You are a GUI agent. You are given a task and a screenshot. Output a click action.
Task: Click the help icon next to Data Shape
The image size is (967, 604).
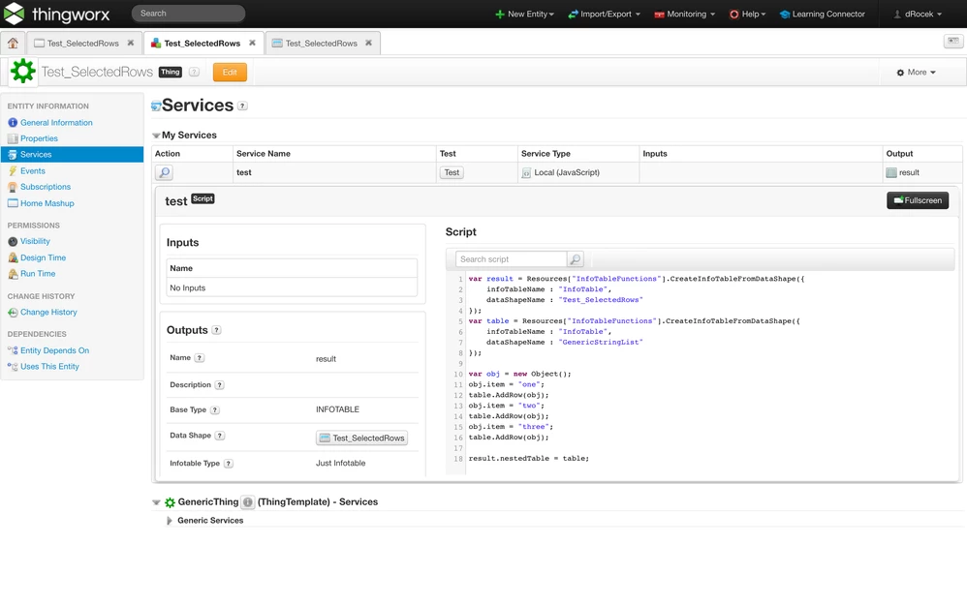click(220, 436)
